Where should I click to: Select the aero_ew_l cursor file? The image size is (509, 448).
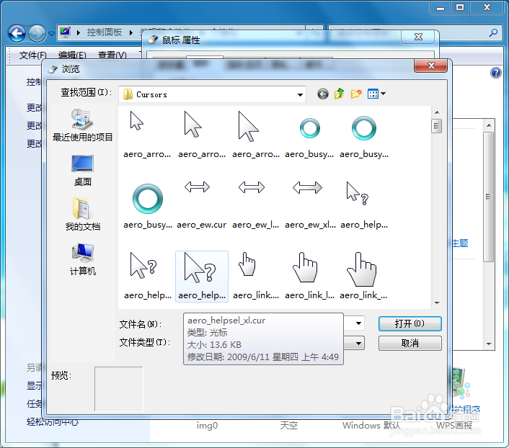pos(256,206)
